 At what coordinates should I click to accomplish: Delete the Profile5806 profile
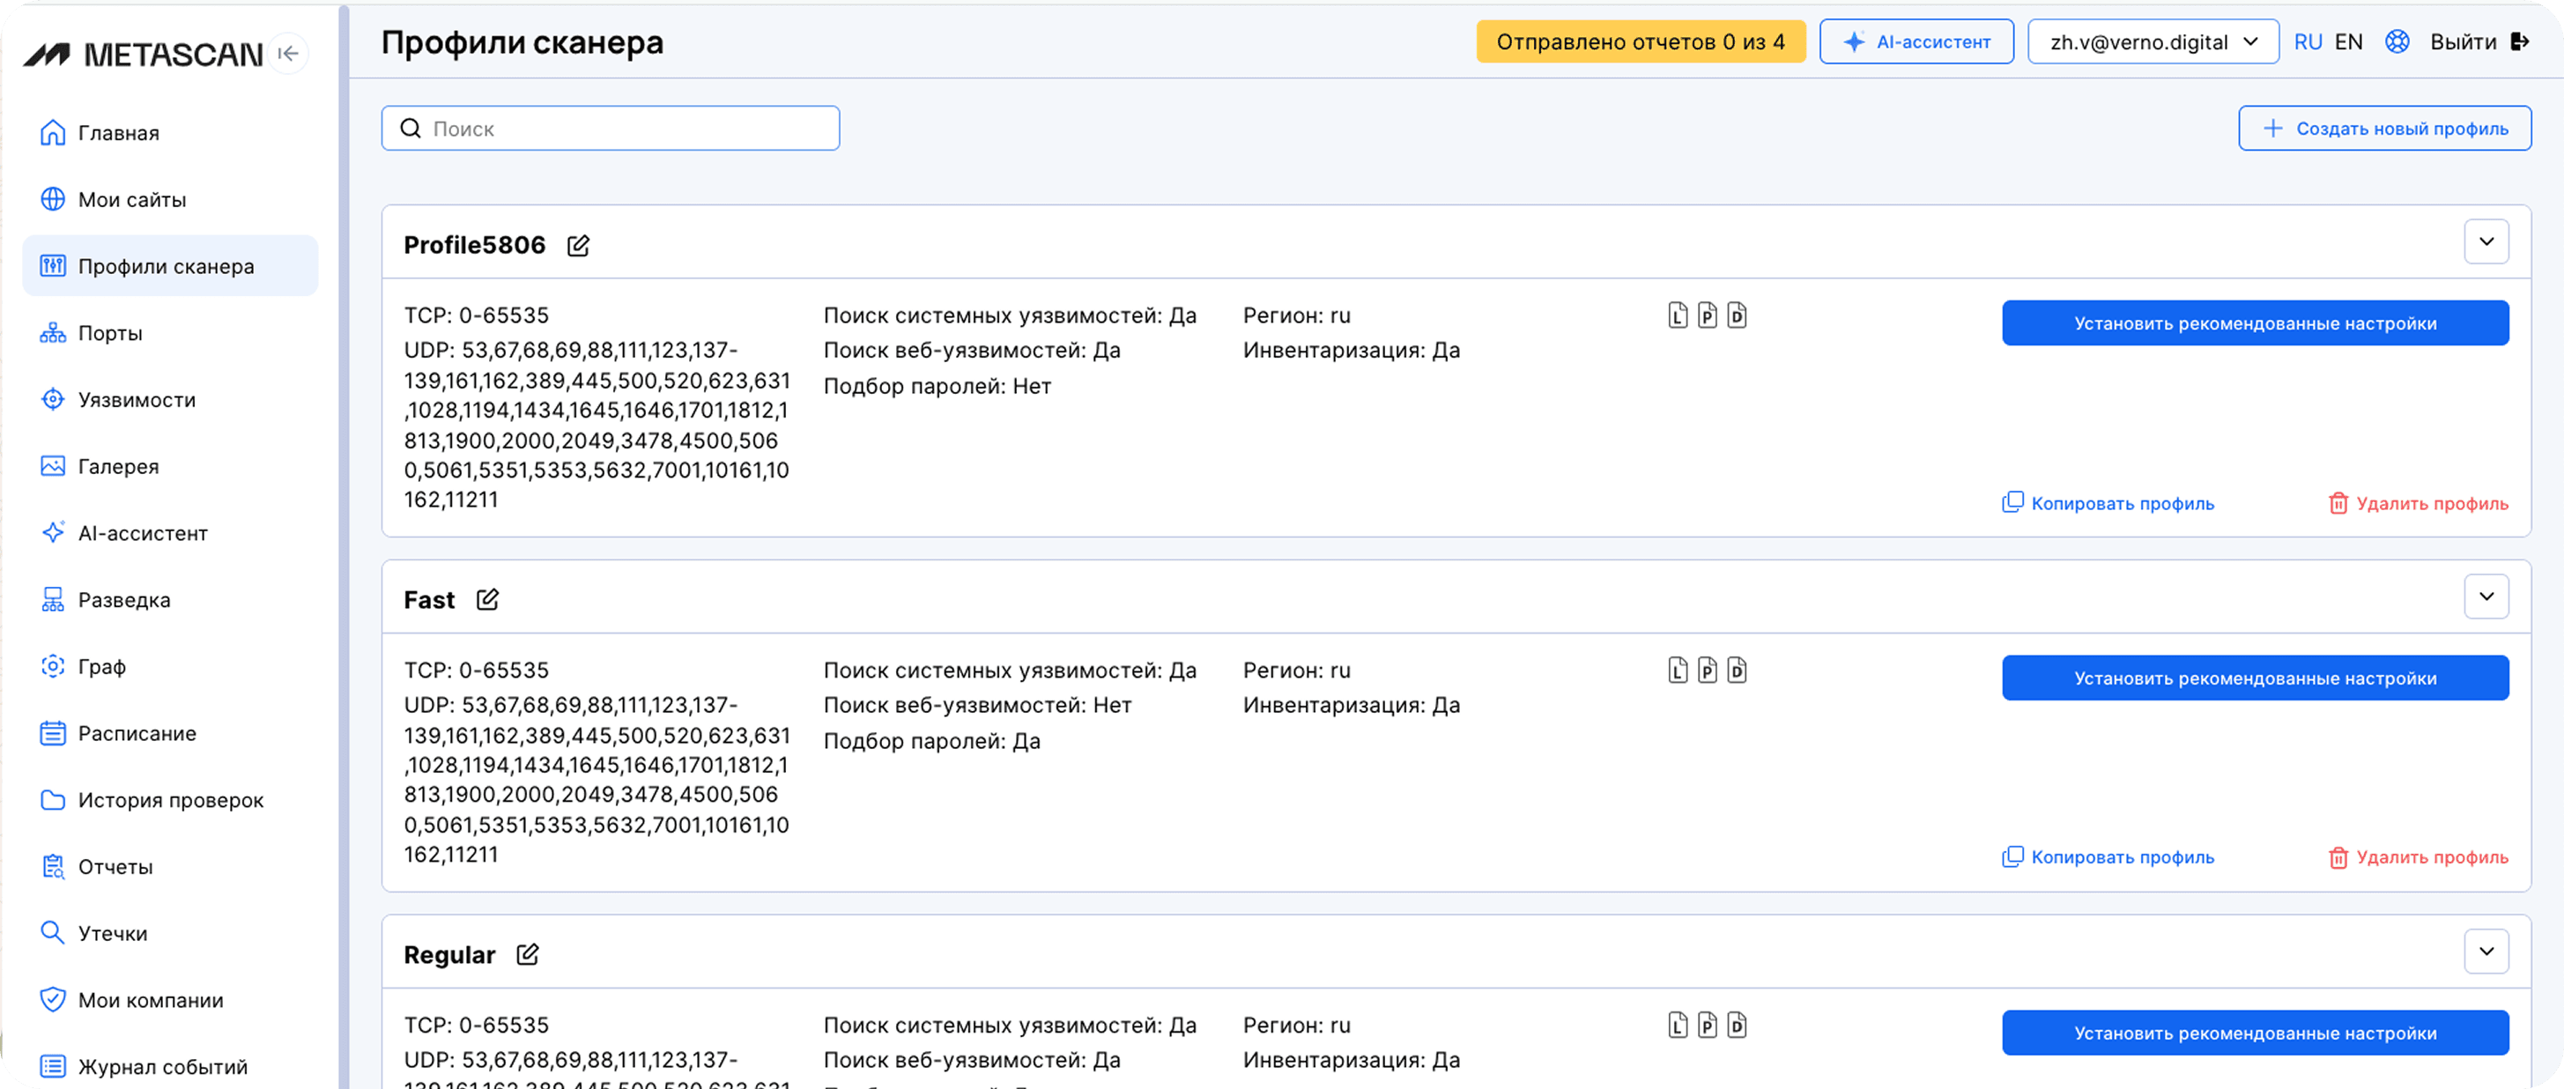point(2418,503)
